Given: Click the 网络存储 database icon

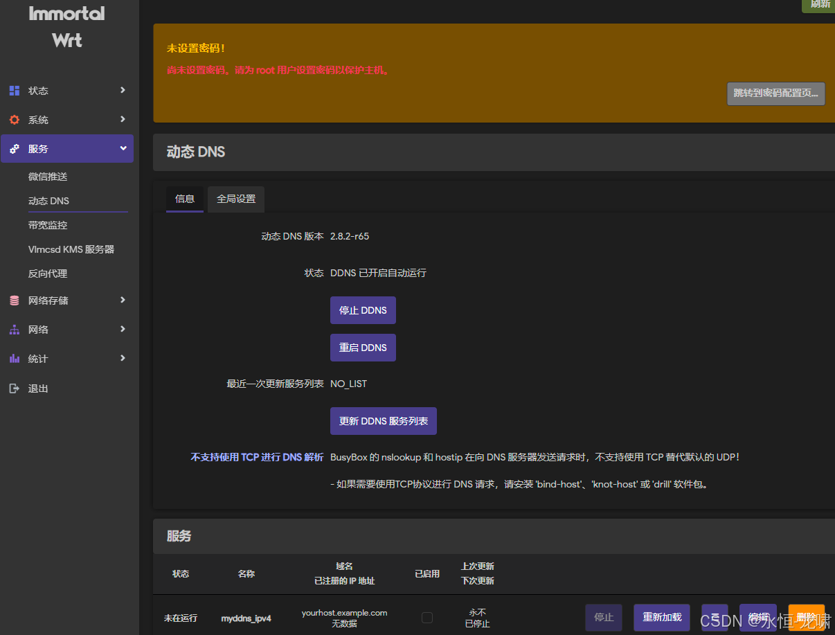Looking at the screenshot, I should (x=15, y=301).
